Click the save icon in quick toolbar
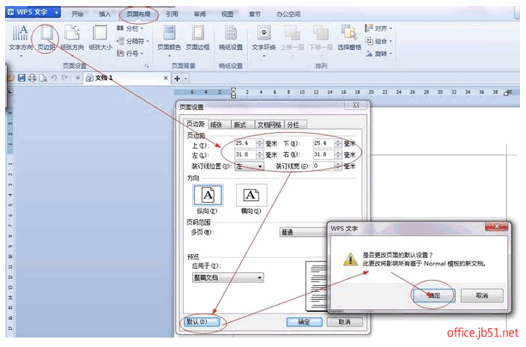526x347 pixels. (21, 78)
